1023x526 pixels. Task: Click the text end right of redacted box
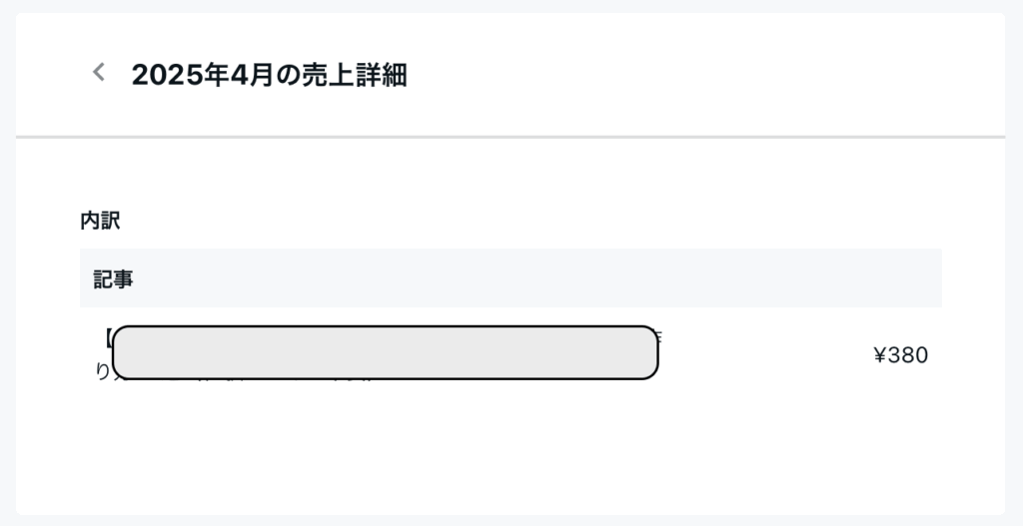pyautogui.click(x=659, y=337)
